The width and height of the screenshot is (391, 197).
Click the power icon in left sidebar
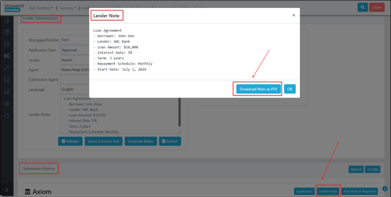click(7, 115)
